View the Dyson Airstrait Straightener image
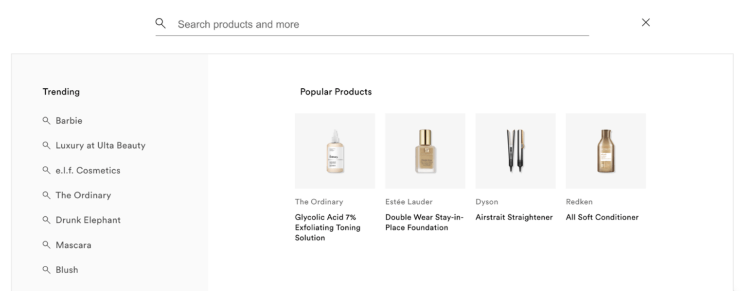The width and height of the screenshot is (748, 291). 515,151
